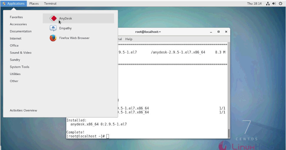Maximize the terminal window
The image size is (286, 150).
(218, 32)
